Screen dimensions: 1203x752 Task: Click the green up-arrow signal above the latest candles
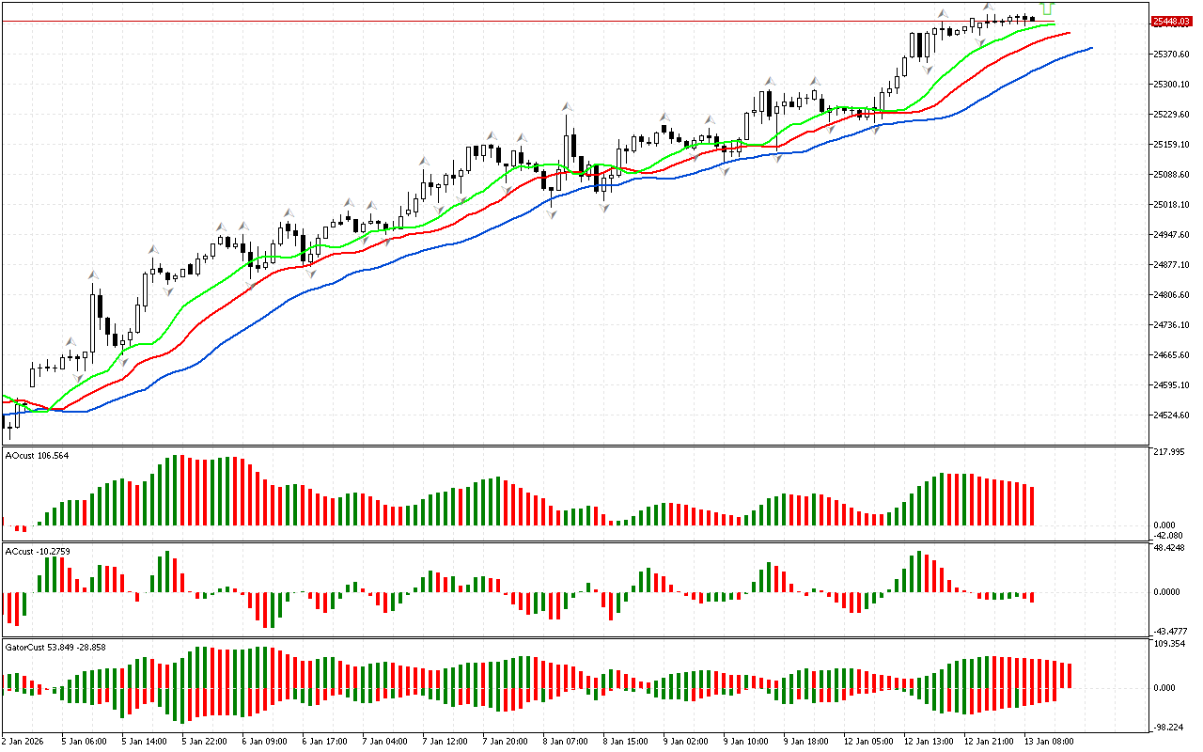pos(1047,8)
